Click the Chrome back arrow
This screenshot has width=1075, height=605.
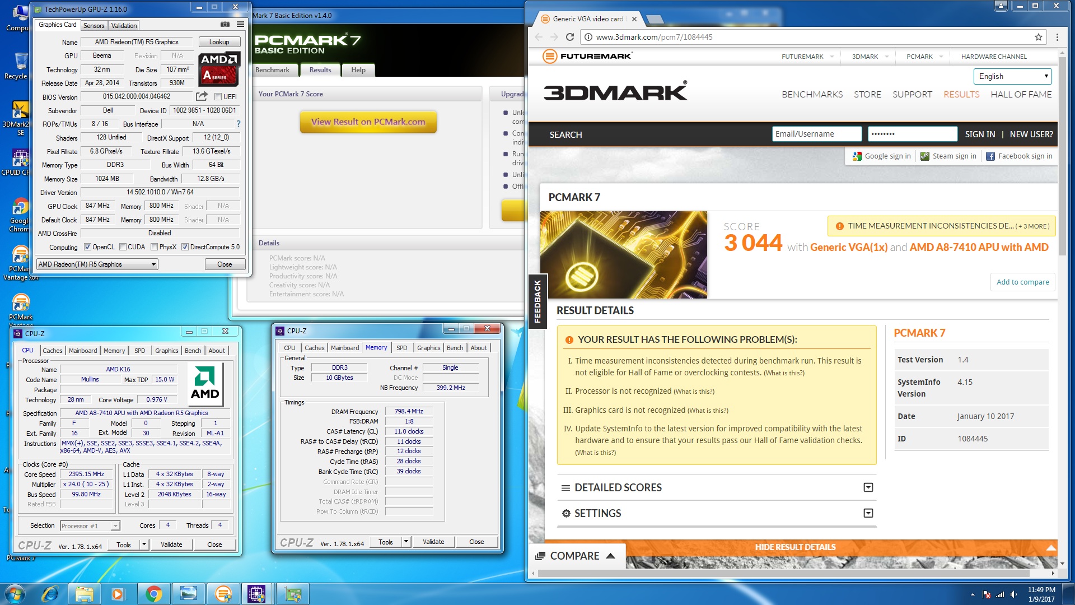(539, 37)
